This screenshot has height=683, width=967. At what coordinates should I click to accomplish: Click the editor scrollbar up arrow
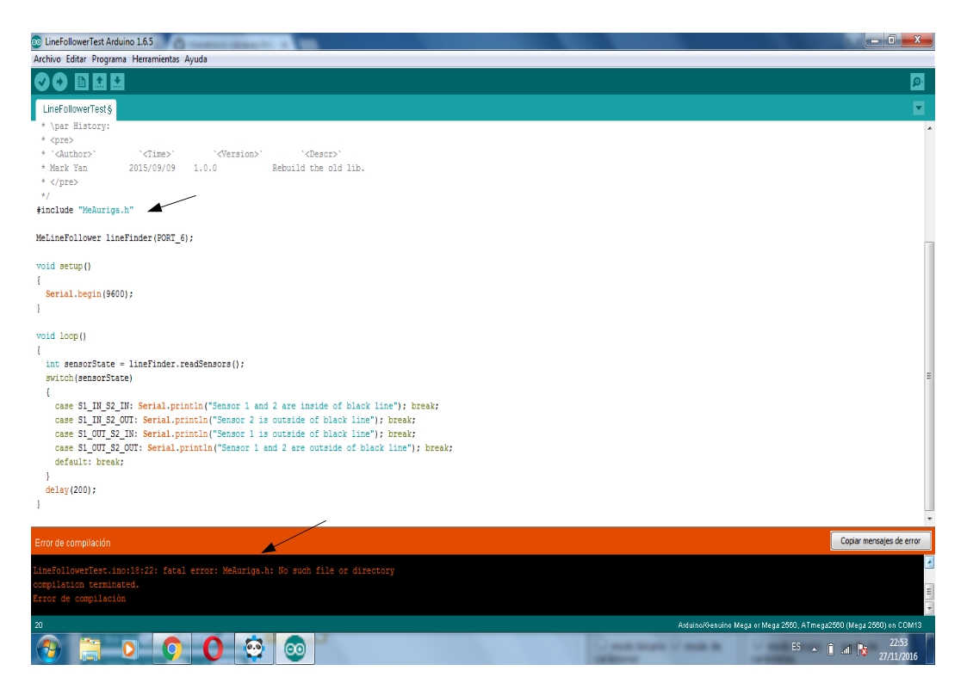(x=929, y=128)
